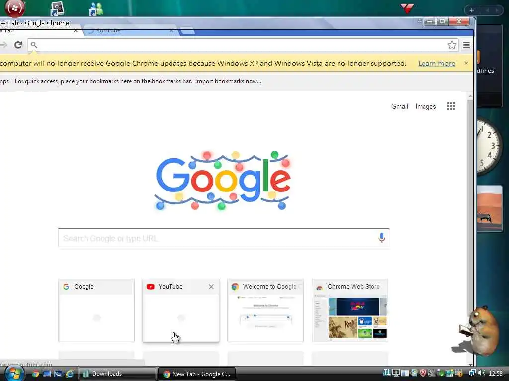Image resolution: width=509 pixels, height=381 pixels.
Task: Click the volume speaker tray icon
Action: coord(482,373)
